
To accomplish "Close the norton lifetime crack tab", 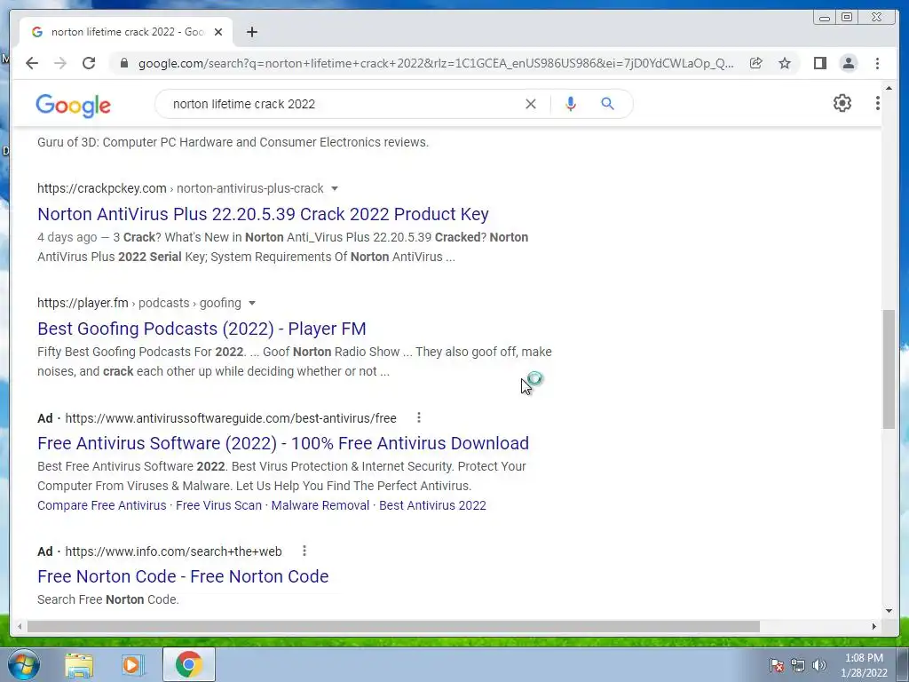I will point(218,32).
